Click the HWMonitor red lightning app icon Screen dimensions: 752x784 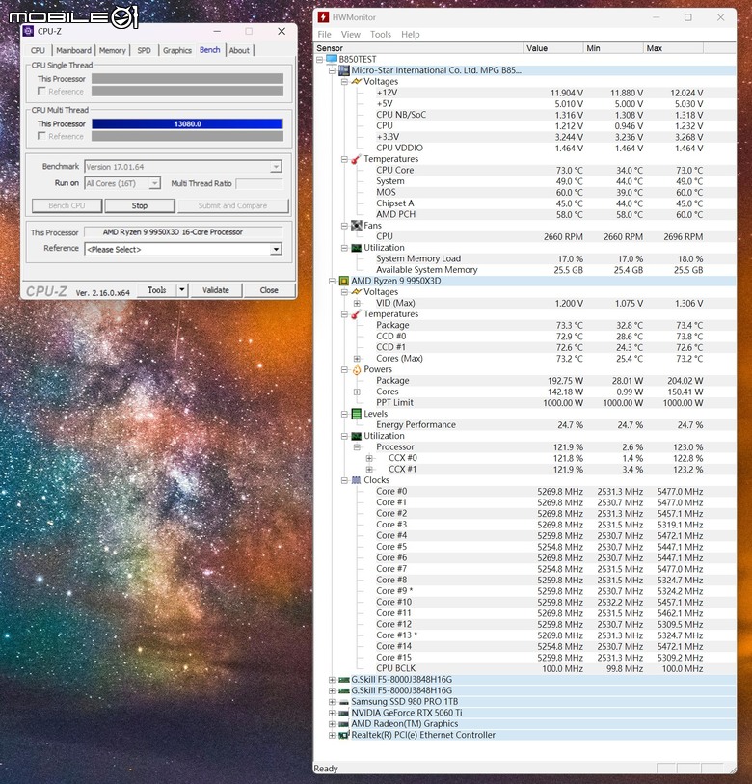324,17
